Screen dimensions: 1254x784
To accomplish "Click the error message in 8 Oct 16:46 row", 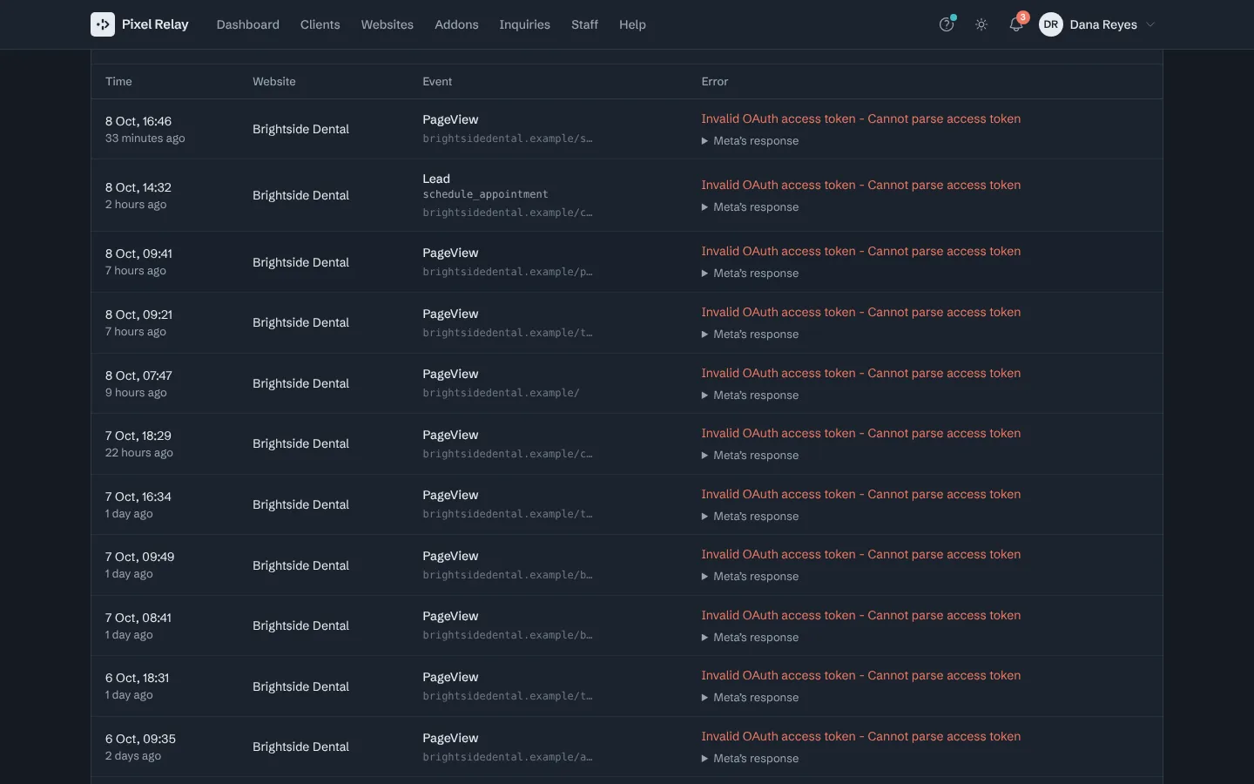I will pyautogui.click(x=861, y=118).
